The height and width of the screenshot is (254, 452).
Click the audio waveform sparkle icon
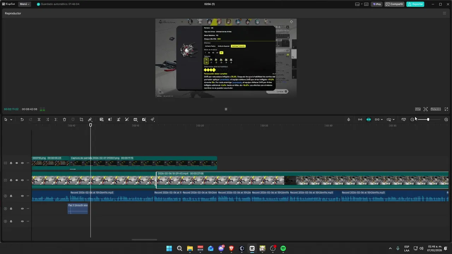[153, 120]
